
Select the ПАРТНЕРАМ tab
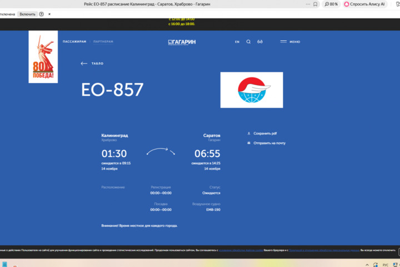tap(103, 42)
